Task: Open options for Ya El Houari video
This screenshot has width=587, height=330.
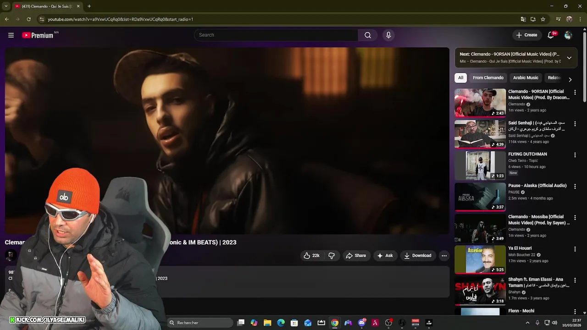Action: (575, 249)
